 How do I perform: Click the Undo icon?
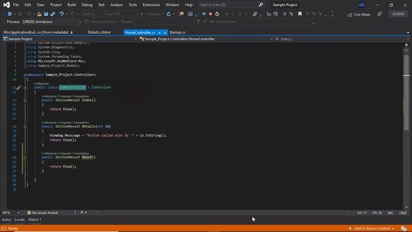(62, 14)
